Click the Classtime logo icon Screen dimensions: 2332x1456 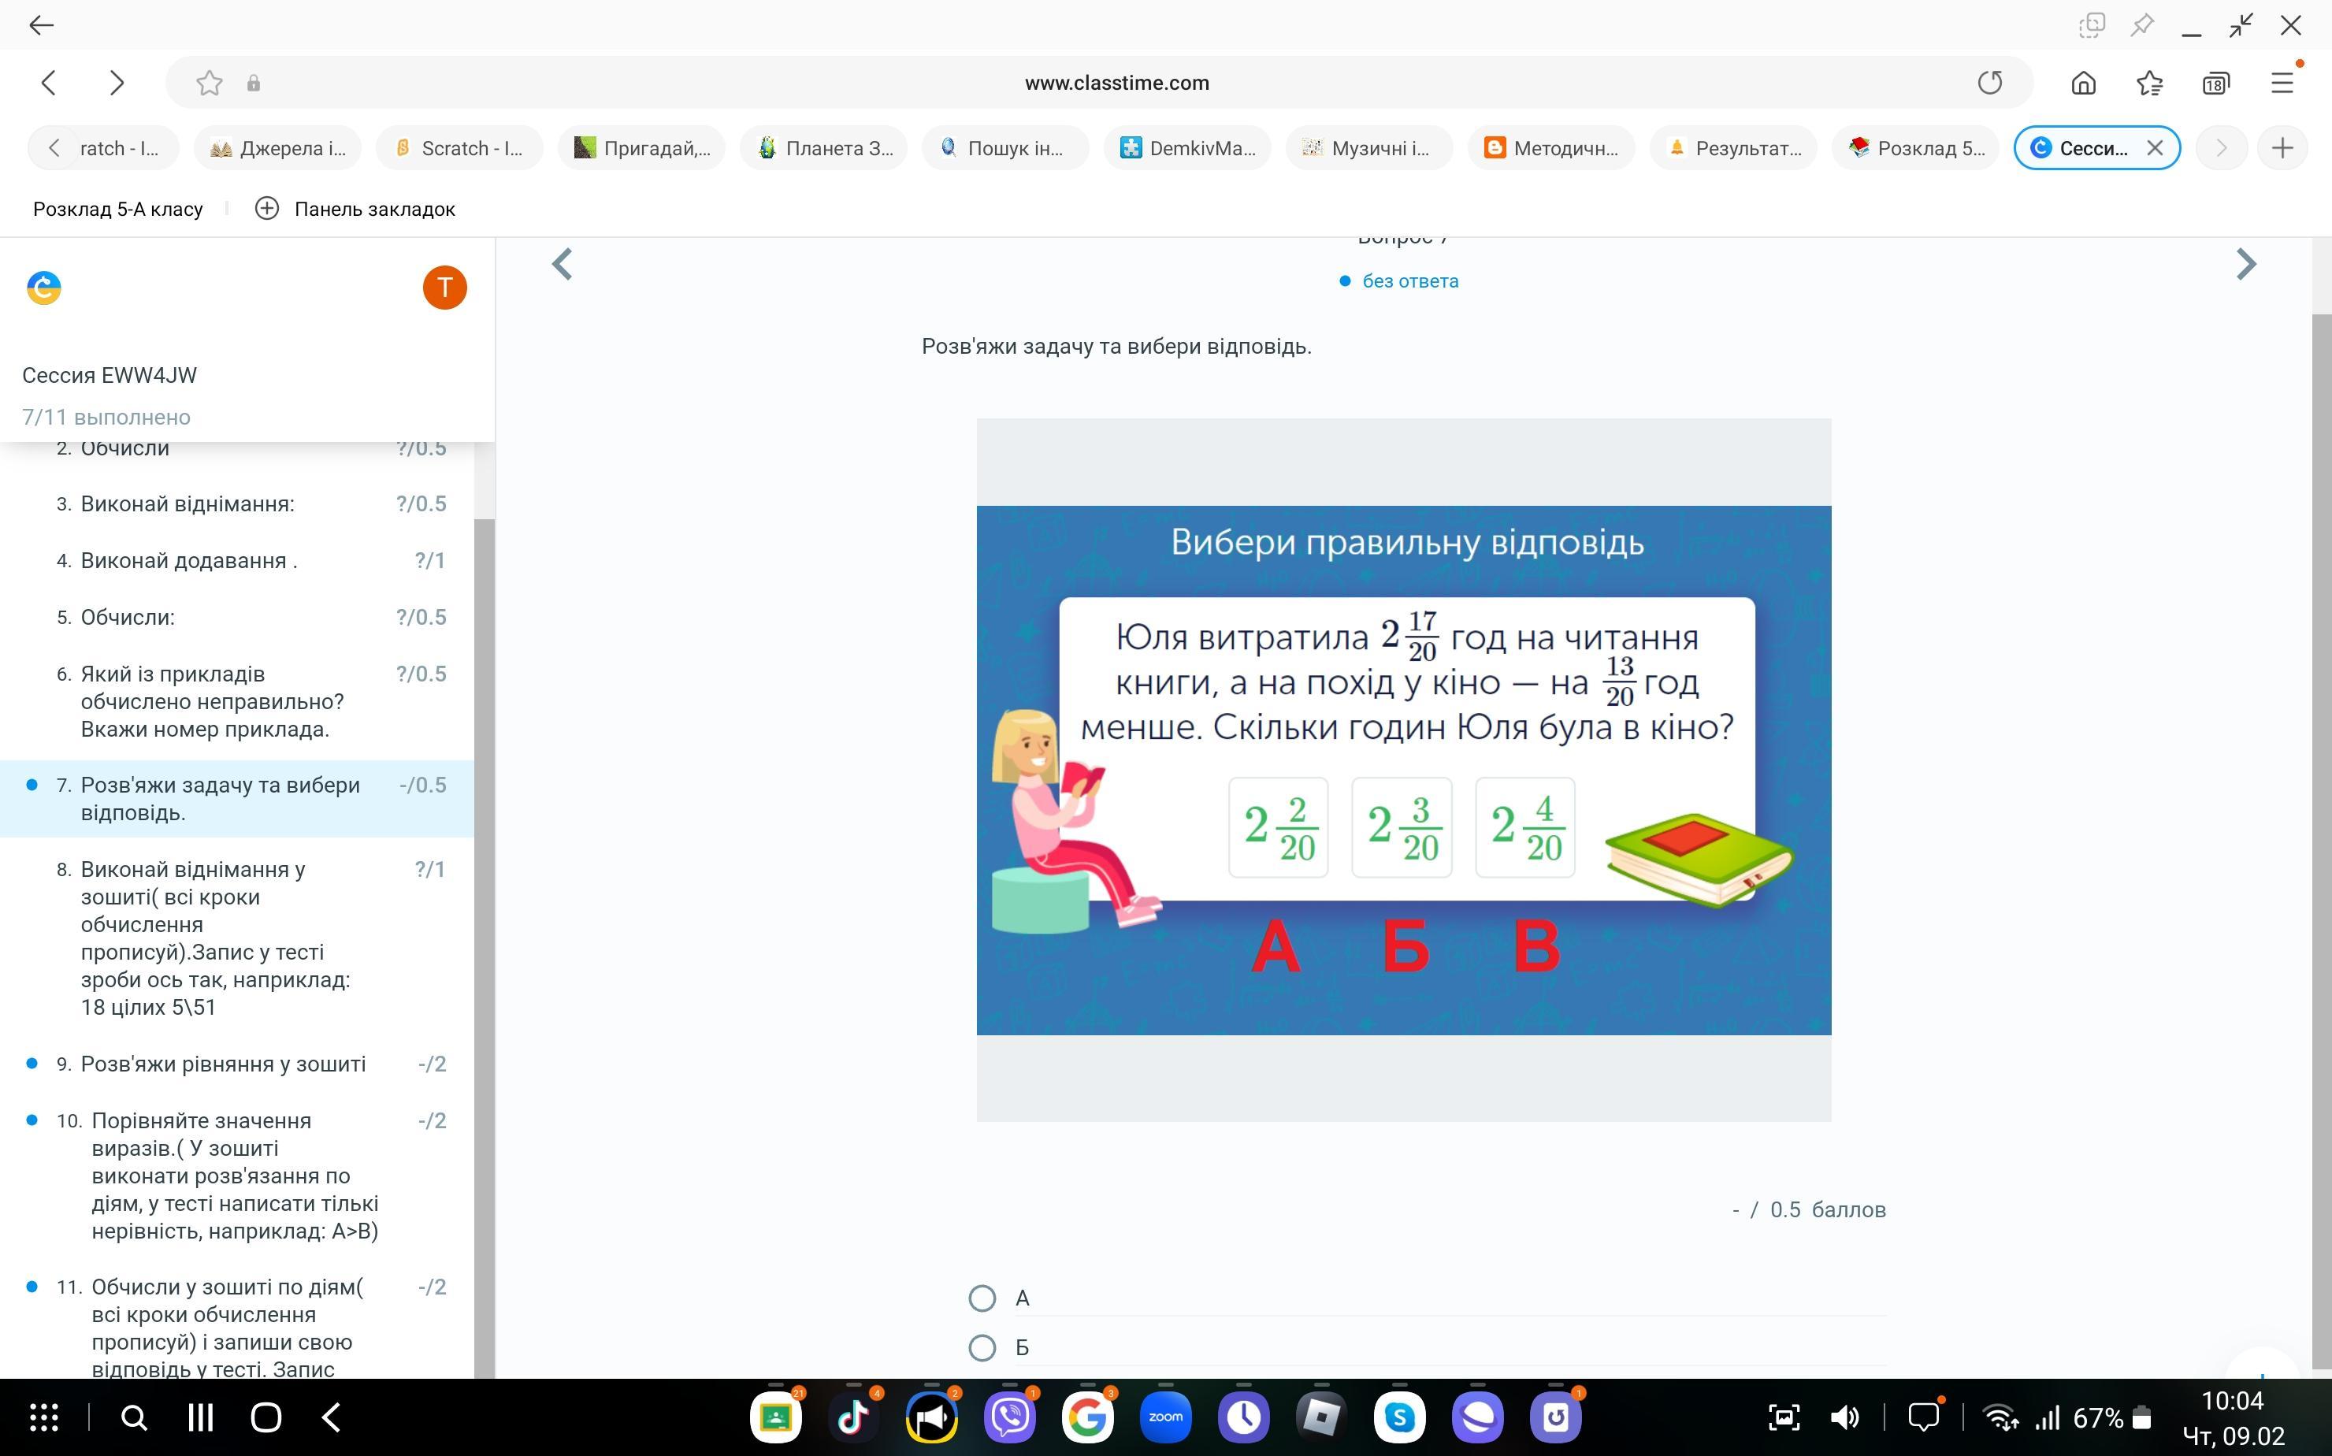tap(44, 287)
